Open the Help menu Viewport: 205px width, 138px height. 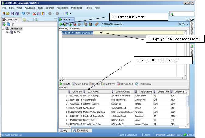click(x=97, y=8)
